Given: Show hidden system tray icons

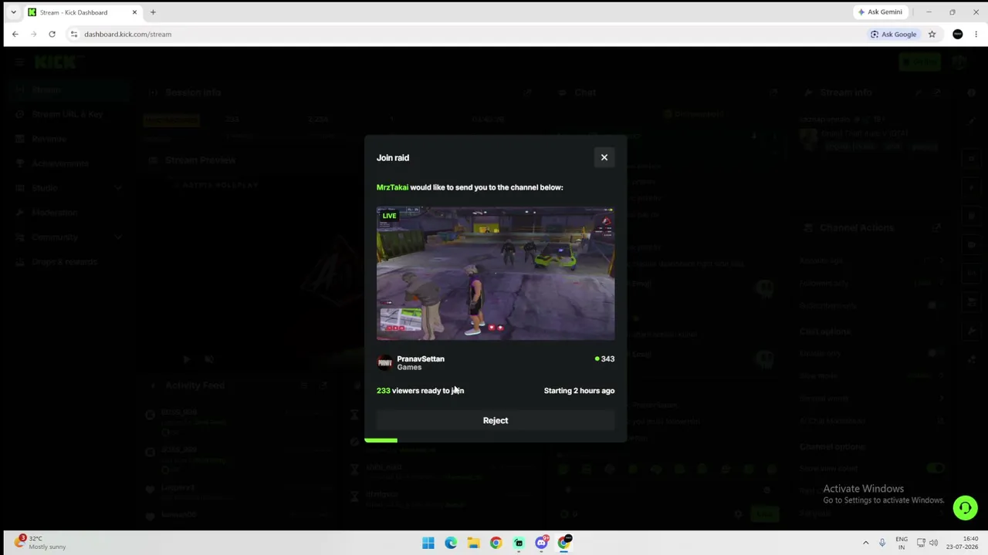Looking at the screenshot, I should 865,543.
